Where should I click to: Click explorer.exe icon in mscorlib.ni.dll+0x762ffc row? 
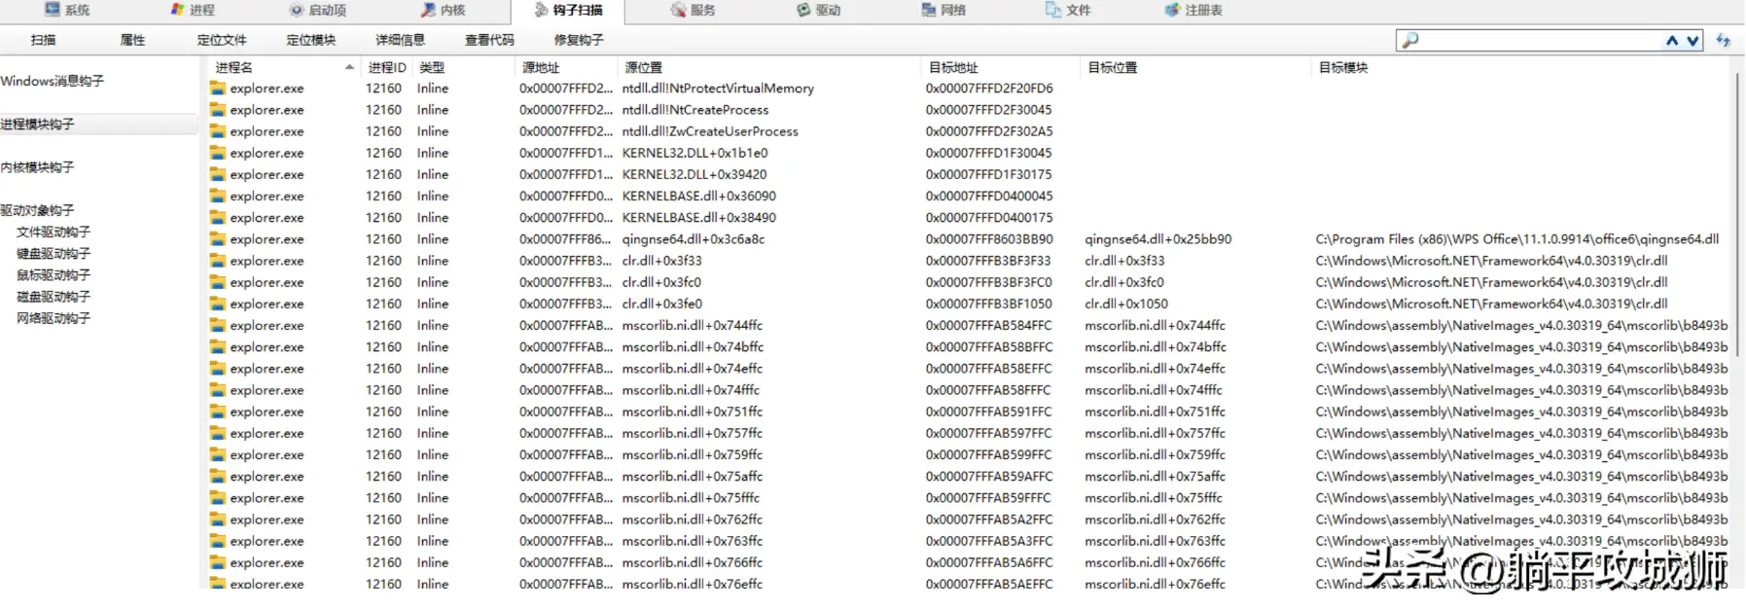pyautogui.click(x=217, y=520)
